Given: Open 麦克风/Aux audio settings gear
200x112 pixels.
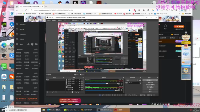Looking at the screenshot, I should (121, 84).
